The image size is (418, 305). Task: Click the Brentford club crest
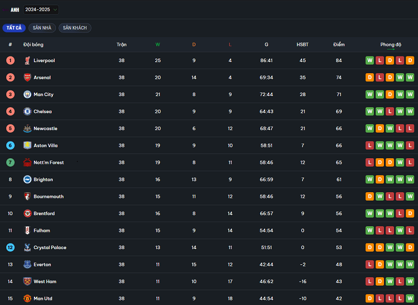click(27, 214)
